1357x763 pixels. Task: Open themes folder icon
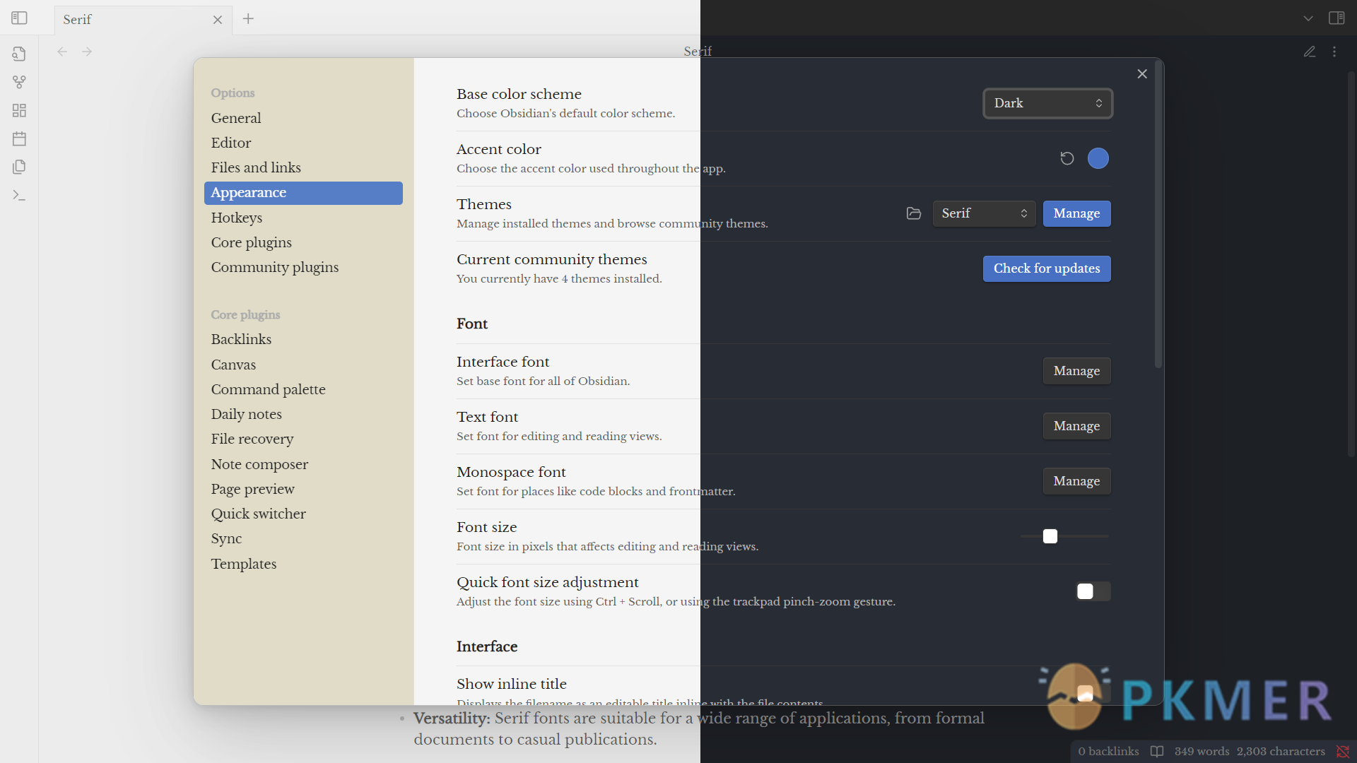click(x=914, y=213)
